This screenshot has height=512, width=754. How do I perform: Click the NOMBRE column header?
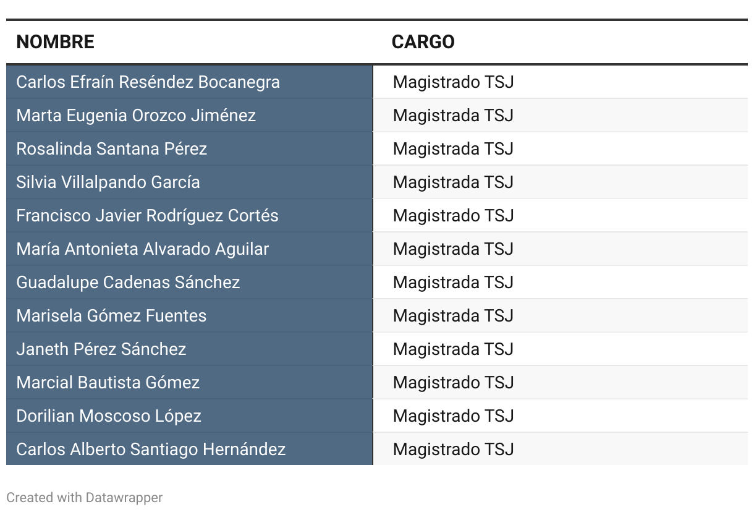pyautogui.click(x=55, y=42)
